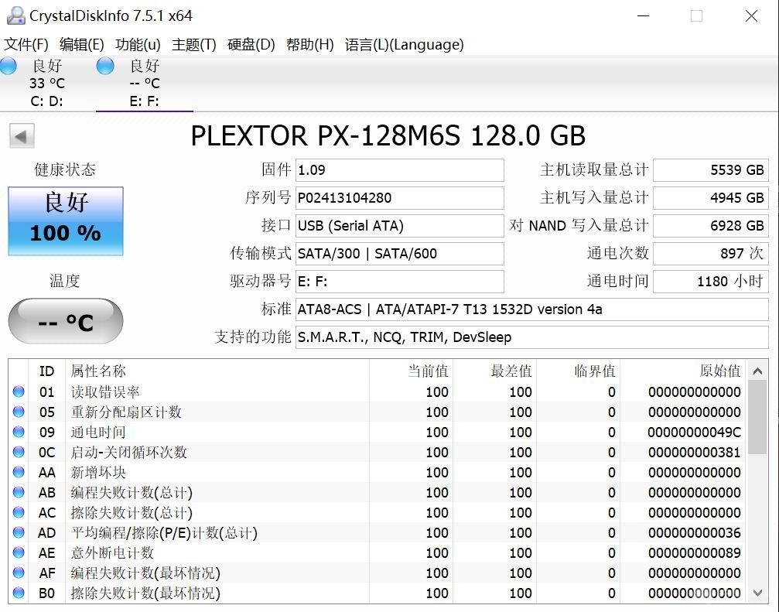Open the 功能(u) menu
The height and width of the screenshot is (612, 779).
click(x=138, y=45)
